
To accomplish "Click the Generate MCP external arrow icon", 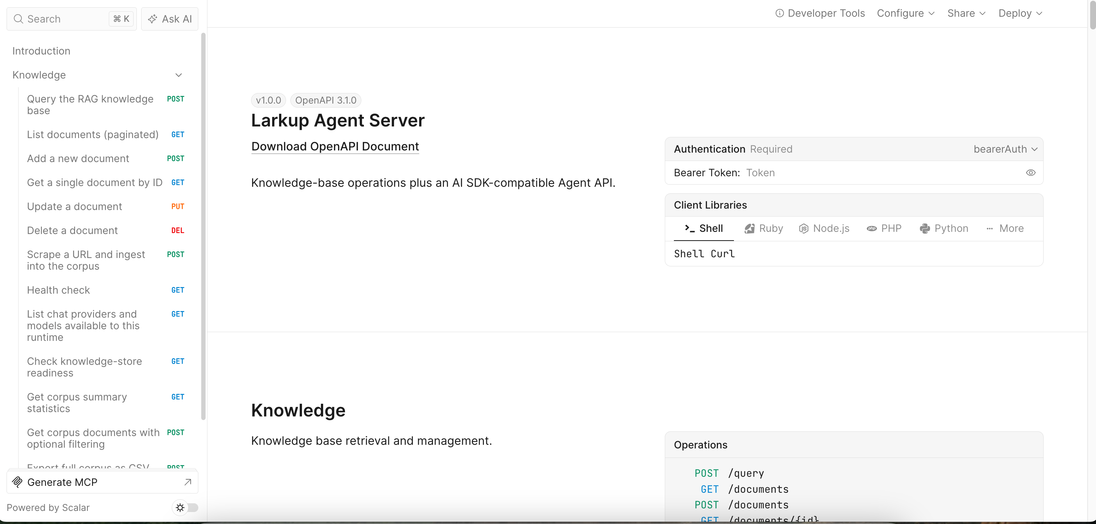I will [x=188, y=482].
